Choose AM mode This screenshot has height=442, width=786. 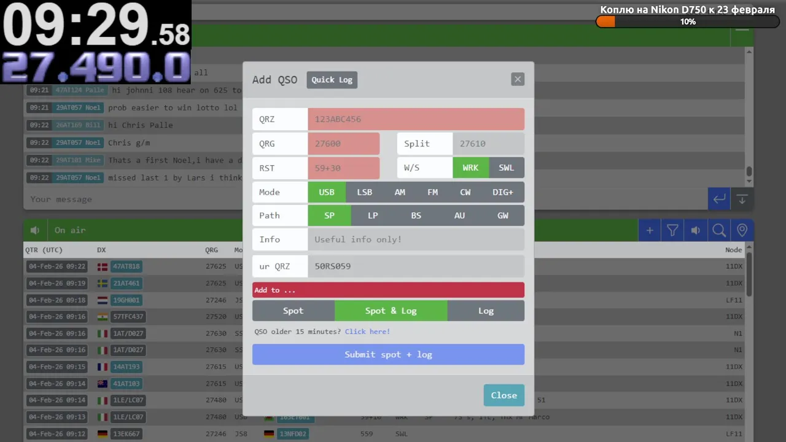click(x=400, y=192)
